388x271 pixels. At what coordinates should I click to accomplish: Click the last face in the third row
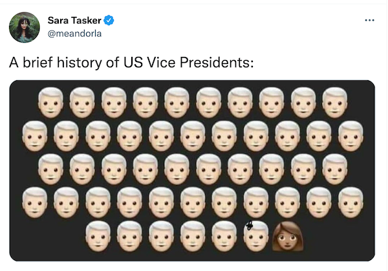pos(335,169)
